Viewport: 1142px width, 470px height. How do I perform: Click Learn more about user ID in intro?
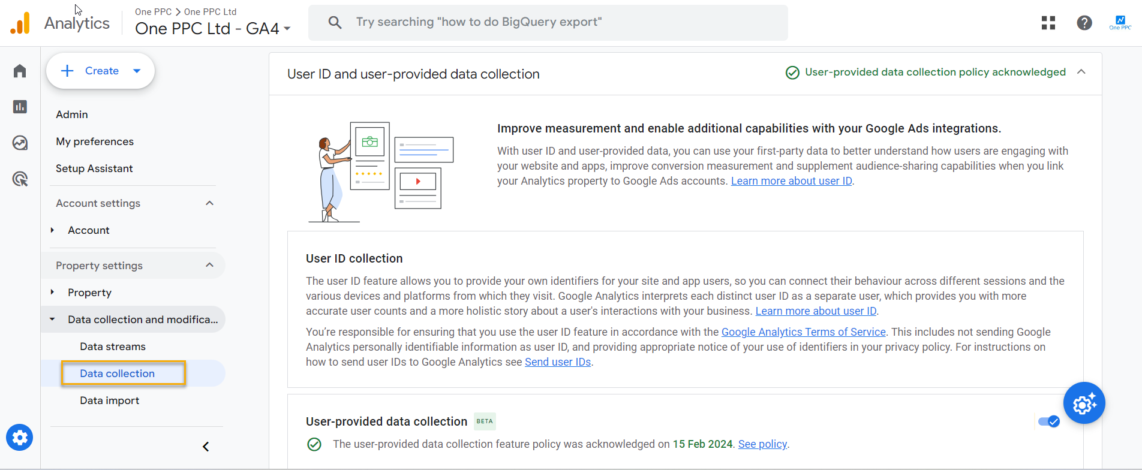click(x=791, y=181)
